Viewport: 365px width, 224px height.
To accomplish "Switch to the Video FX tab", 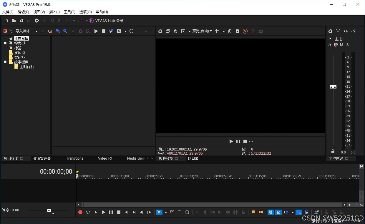I will coord(105,158).
